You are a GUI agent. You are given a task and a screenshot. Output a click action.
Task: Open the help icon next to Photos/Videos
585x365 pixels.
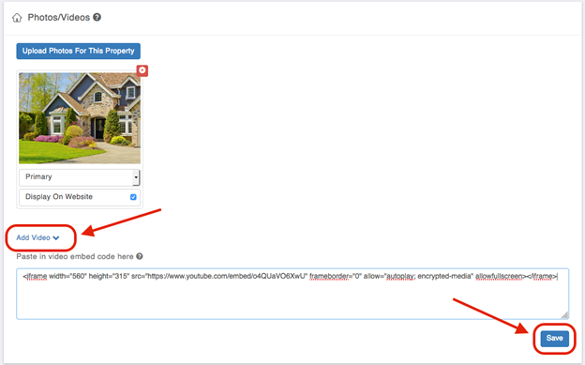(x=97, y=17)
